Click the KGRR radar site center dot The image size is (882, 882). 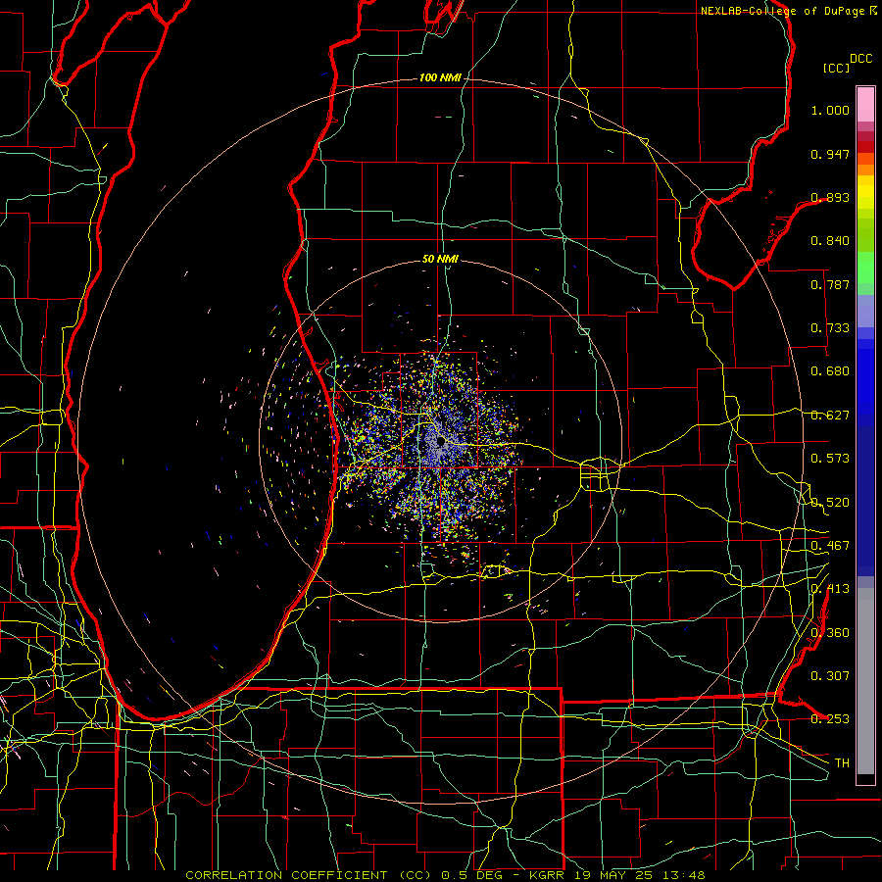tap(440, 442)
